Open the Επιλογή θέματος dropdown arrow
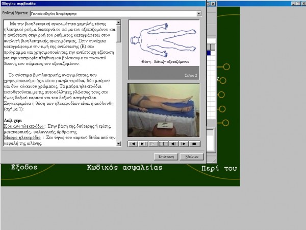Image resolution: width=306 pixels, height=230 pixels. coord(199,13)
